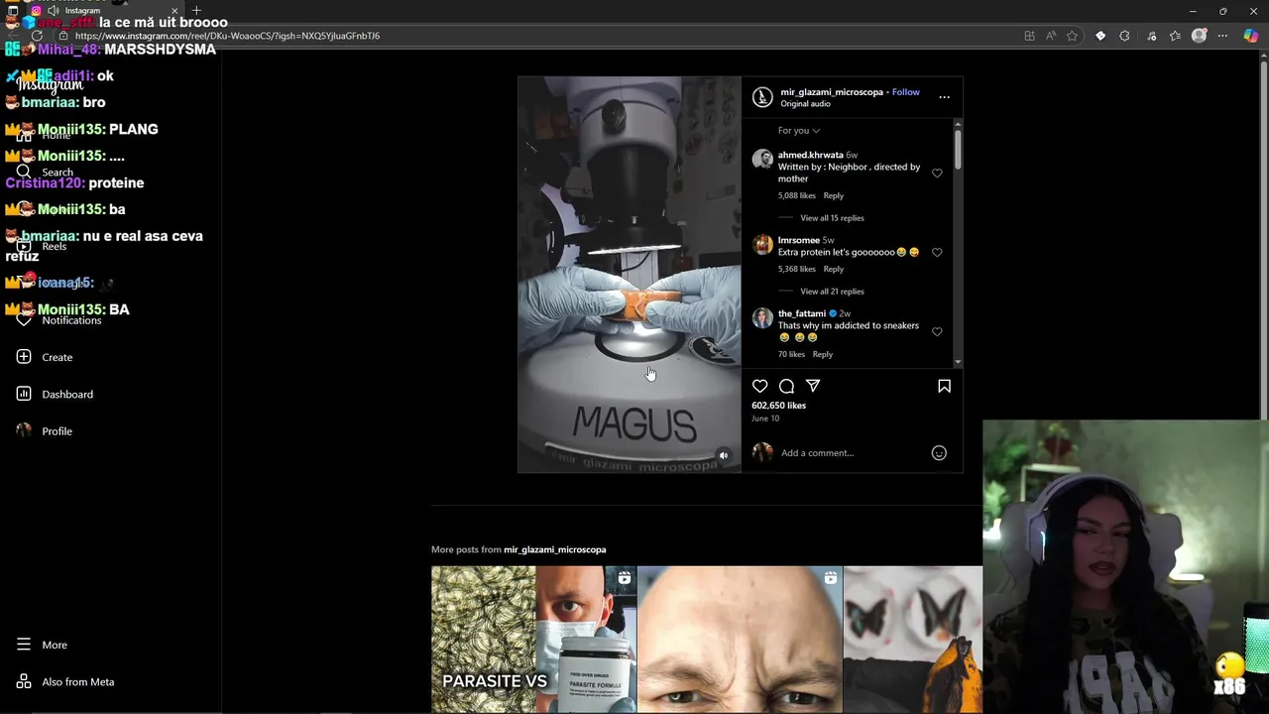Click the_fattami's username
This screenshot has width=1269, height=714.
click(x=801, y=314)
